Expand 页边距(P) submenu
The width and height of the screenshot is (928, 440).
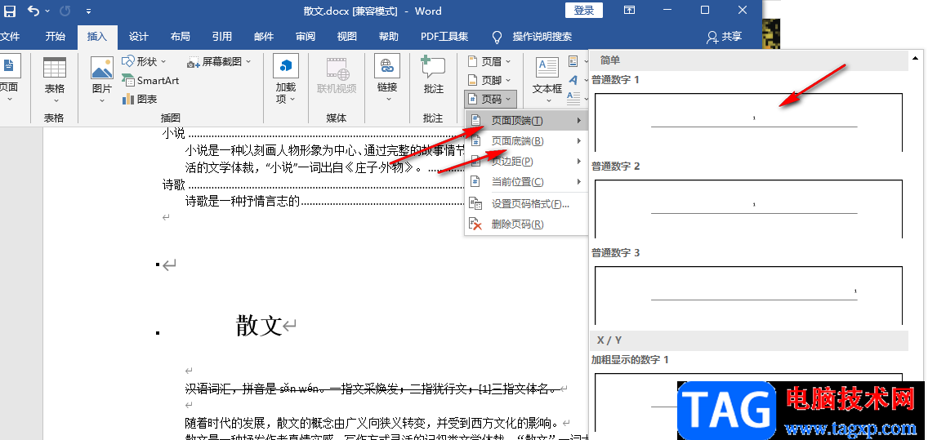pyautogui.click(x=525, y=162)
